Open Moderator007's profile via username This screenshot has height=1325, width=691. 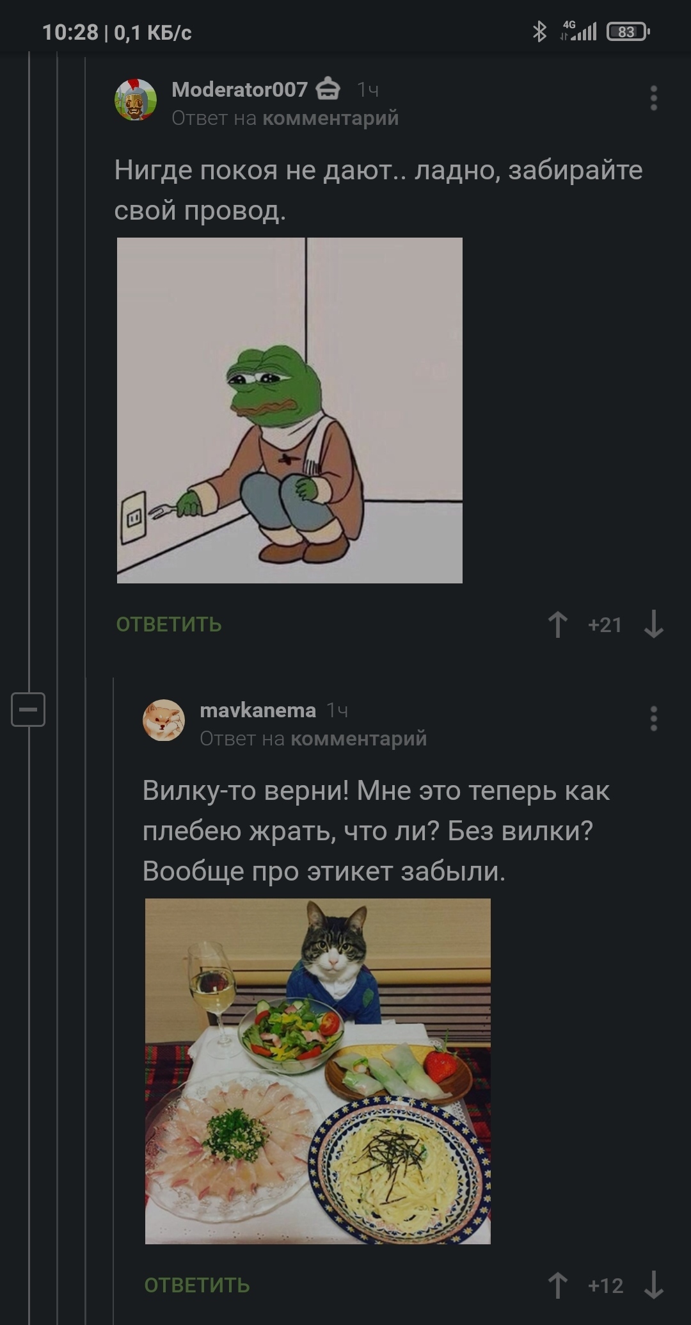click(x=239, y=90)
